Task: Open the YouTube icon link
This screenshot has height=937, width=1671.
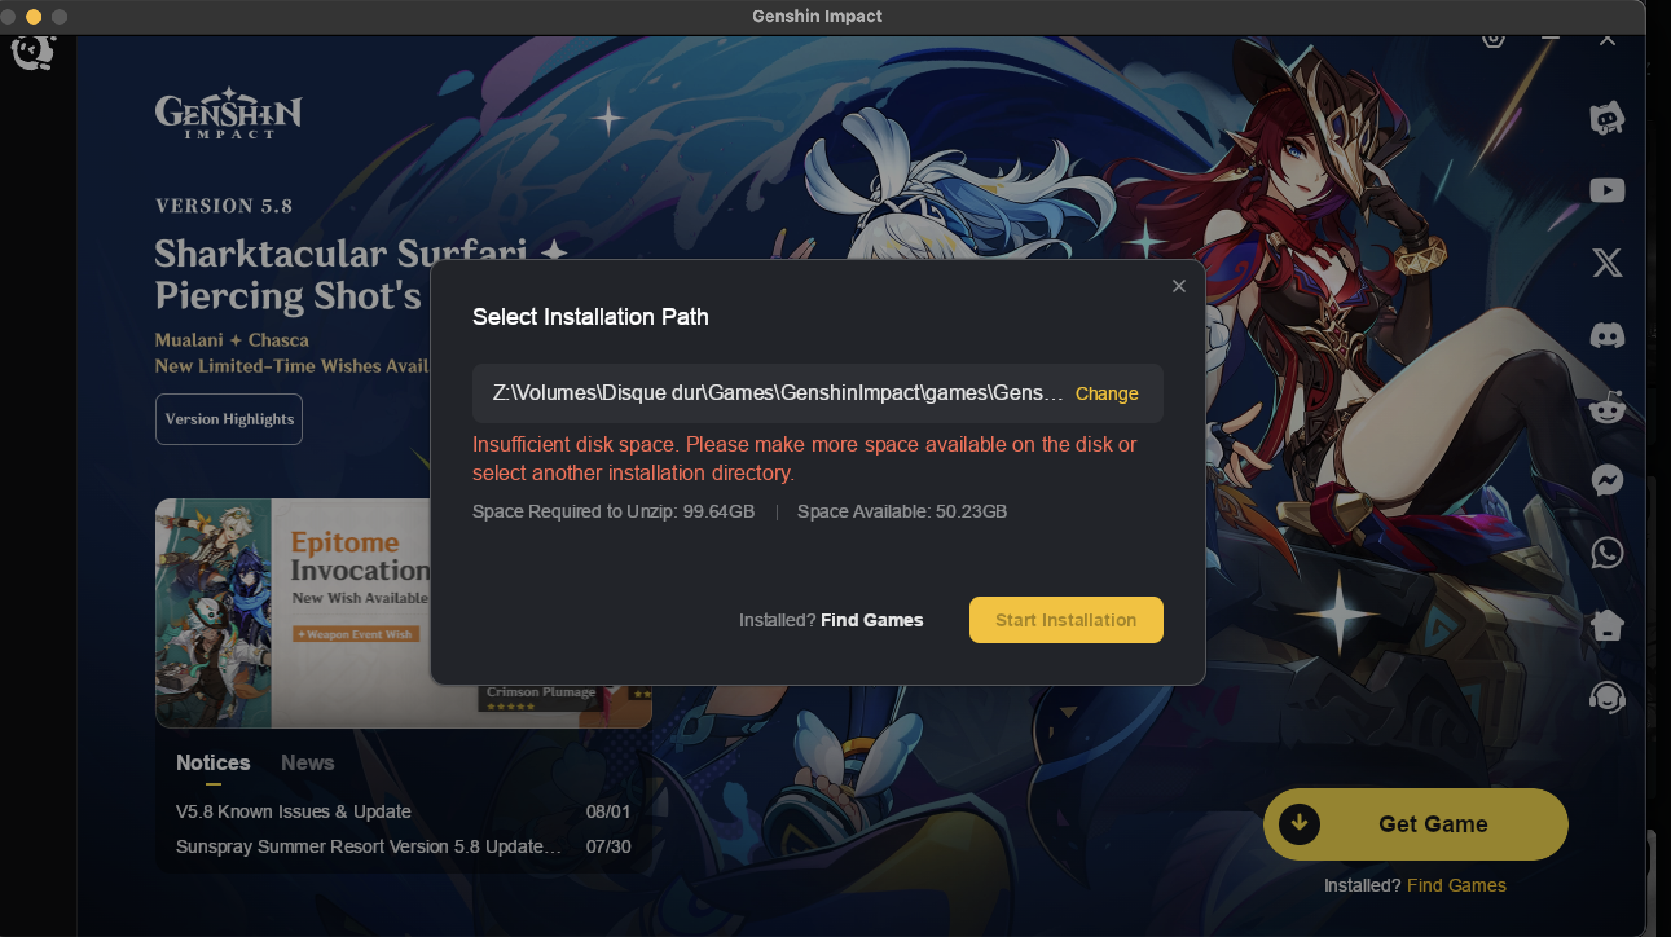Action: tap(1607, 191)
